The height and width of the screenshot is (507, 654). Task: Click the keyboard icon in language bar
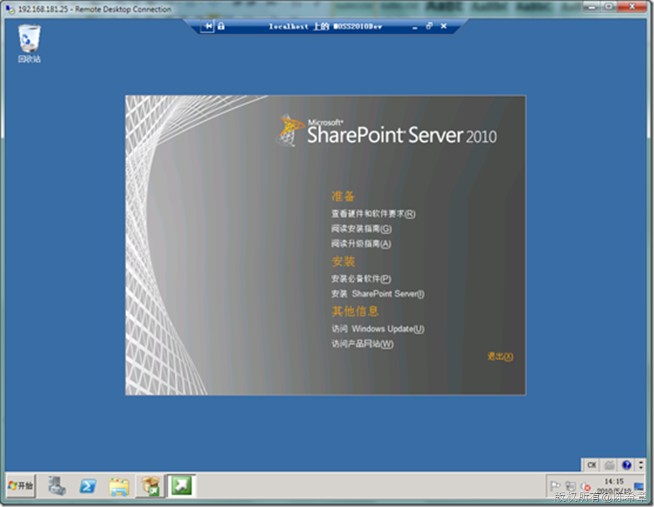pos(609,465)
